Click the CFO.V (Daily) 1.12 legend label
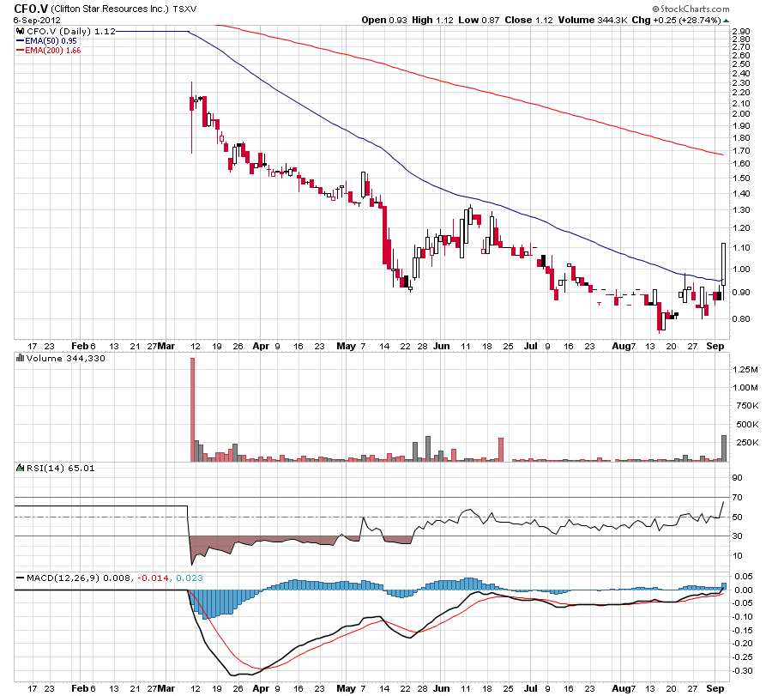The image size is (772, 696). click(x=71, y=31)
